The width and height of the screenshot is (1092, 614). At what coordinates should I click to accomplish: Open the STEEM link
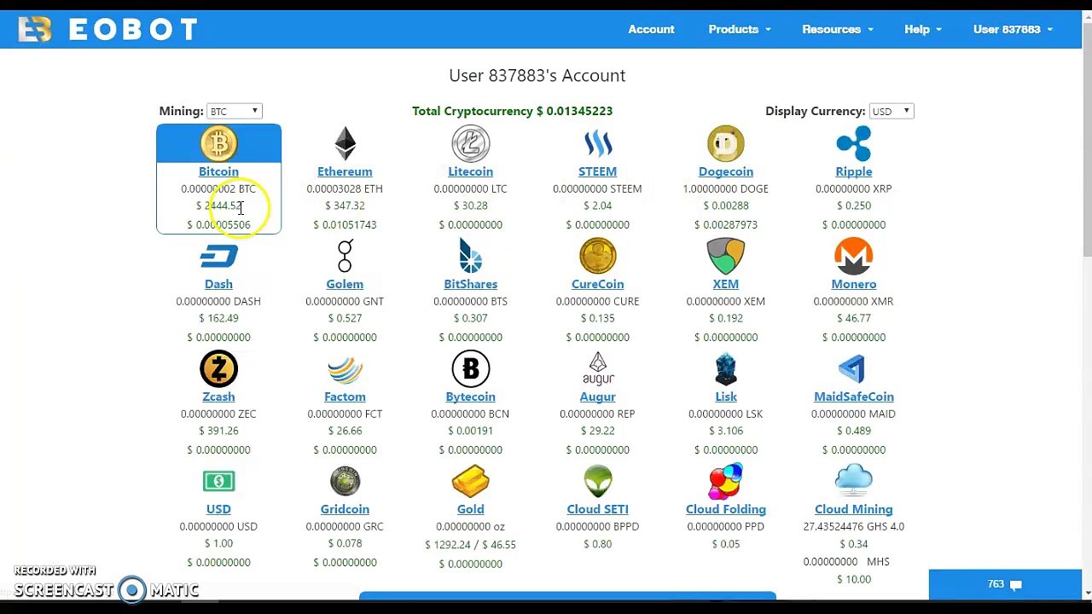(x=597, y=171)
